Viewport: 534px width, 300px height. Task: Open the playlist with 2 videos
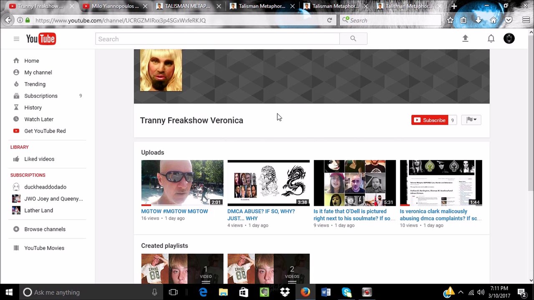[268, 269]
